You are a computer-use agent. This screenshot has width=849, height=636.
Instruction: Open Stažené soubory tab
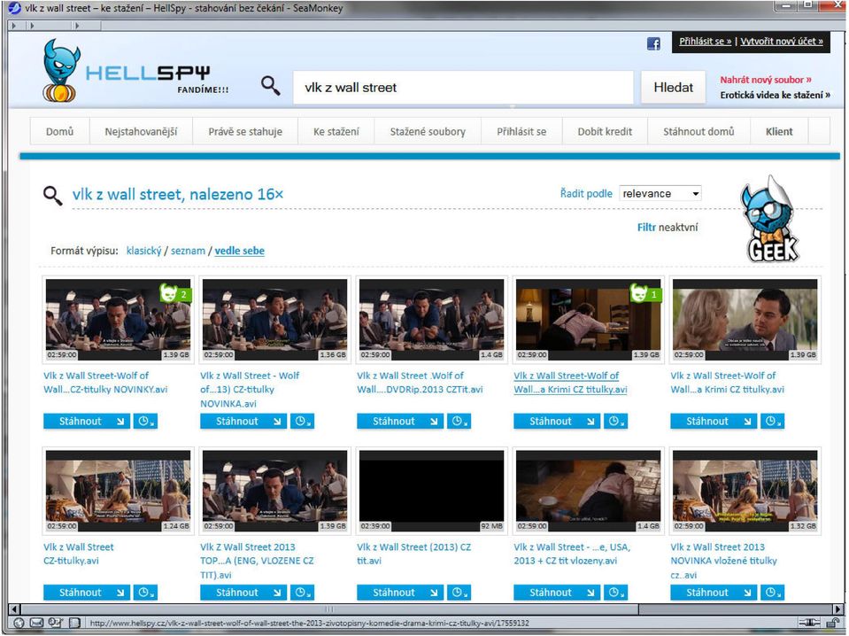click(x=428, y=131)
